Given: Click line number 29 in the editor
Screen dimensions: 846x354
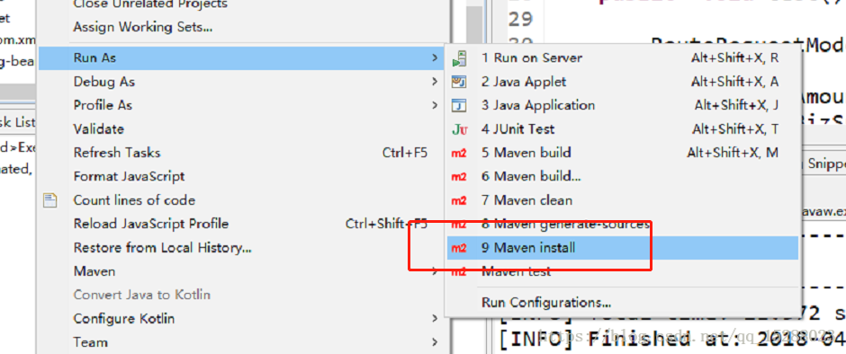Looking at the screenshot, I should [x=521, y=20].
